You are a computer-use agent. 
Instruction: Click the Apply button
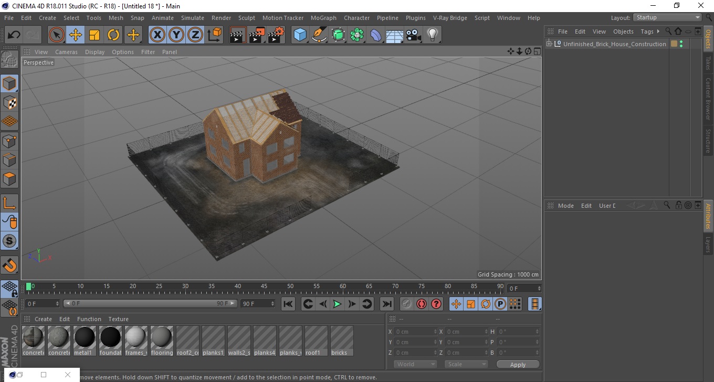(x=518, y=365)
